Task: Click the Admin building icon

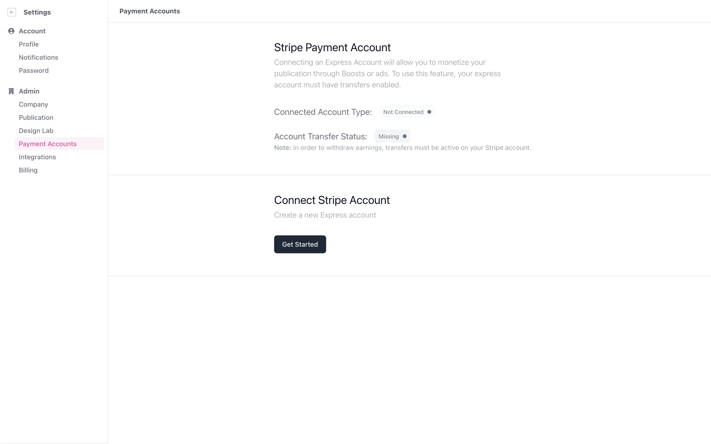Action: (11, 91)
